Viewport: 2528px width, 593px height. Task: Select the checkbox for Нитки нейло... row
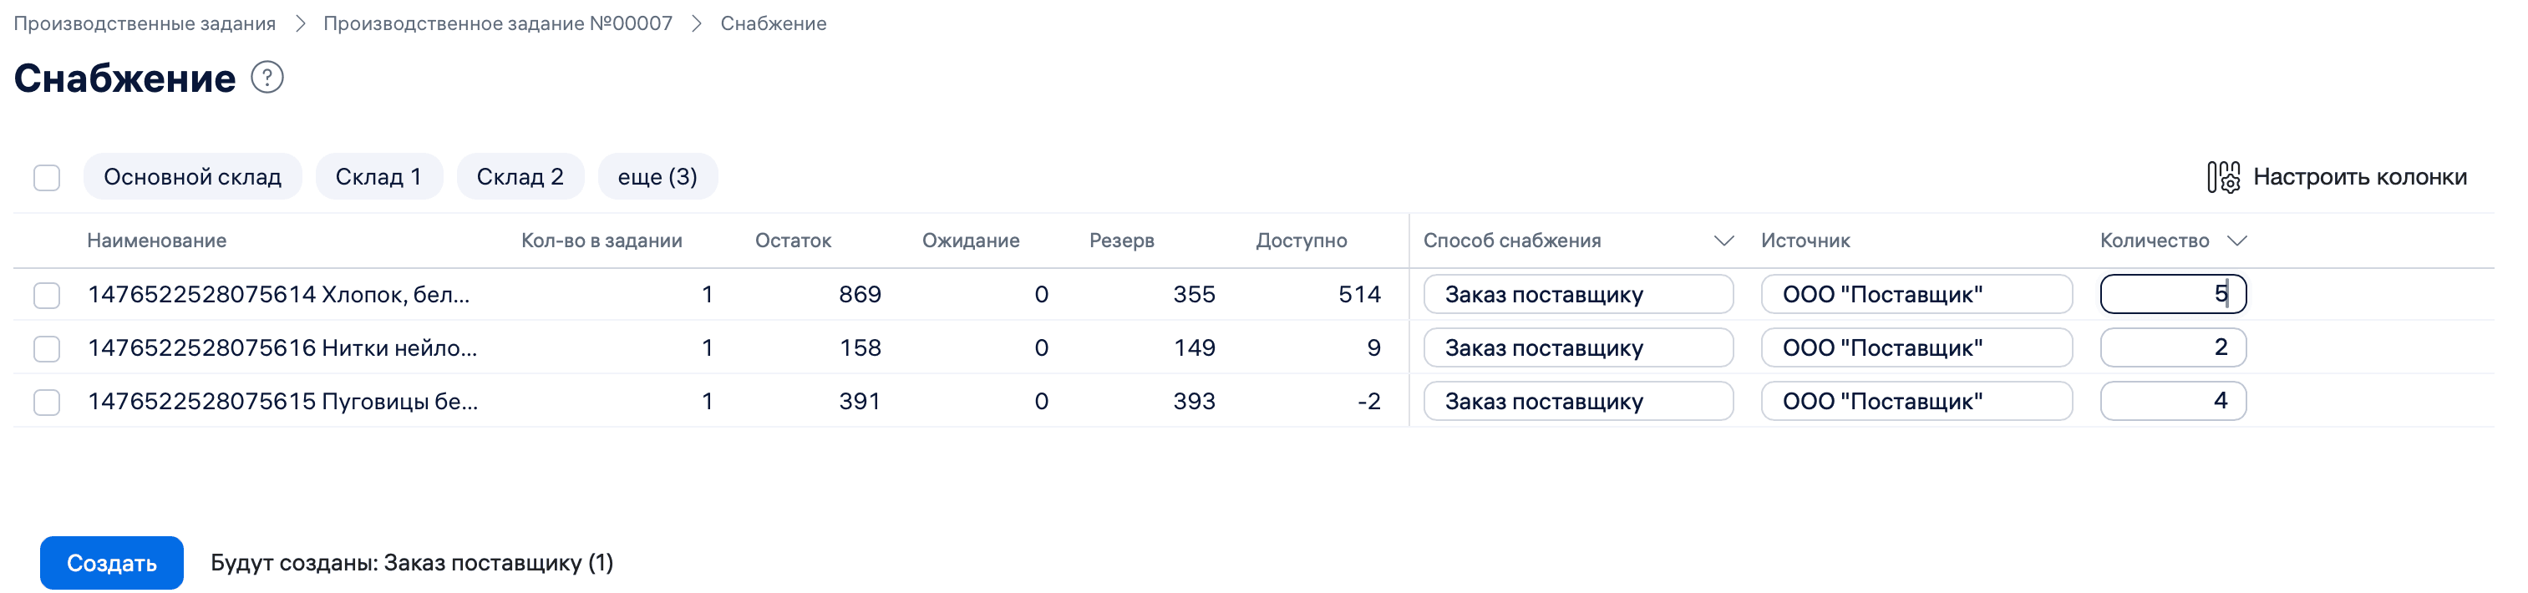point(46,347)
